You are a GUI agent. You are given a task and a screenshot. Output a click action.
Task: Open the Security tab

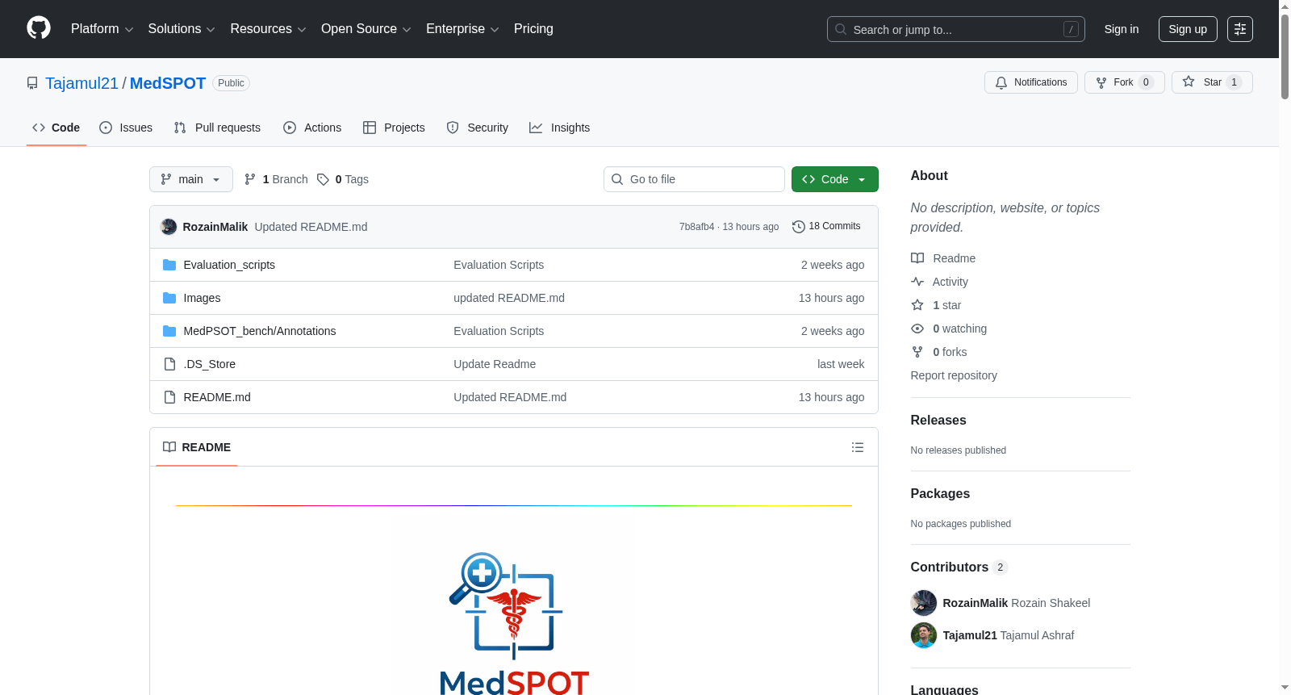478,128
